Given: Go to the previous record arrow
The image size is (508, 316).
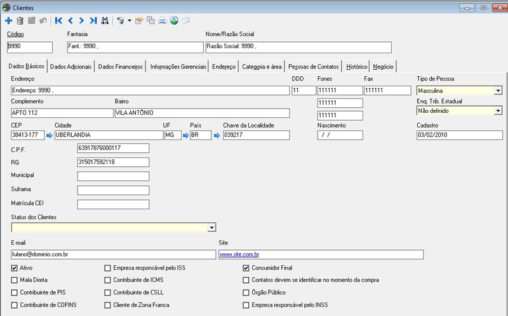Looking at the screenshot, I should (70, 20).
